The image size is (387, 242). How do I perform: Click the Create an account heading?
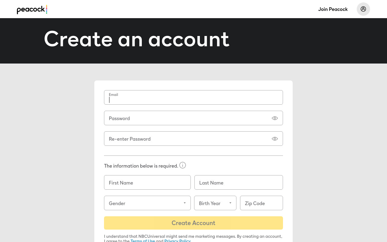(x=137, y=39)
